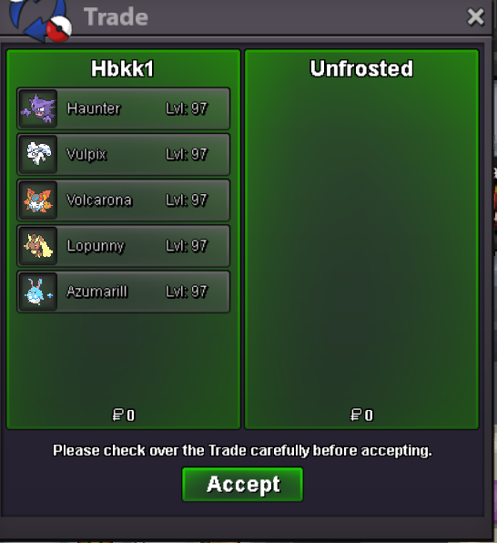The height and width of the screenshot is (543, 497).
Task: Select the Azumarill sprite icon
Action: tap(38, 292)
